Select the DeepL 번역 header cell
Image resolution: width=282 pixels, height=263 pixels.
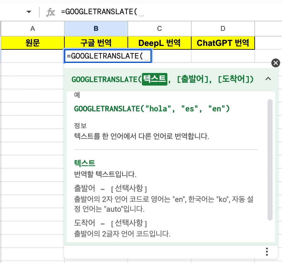160,43
